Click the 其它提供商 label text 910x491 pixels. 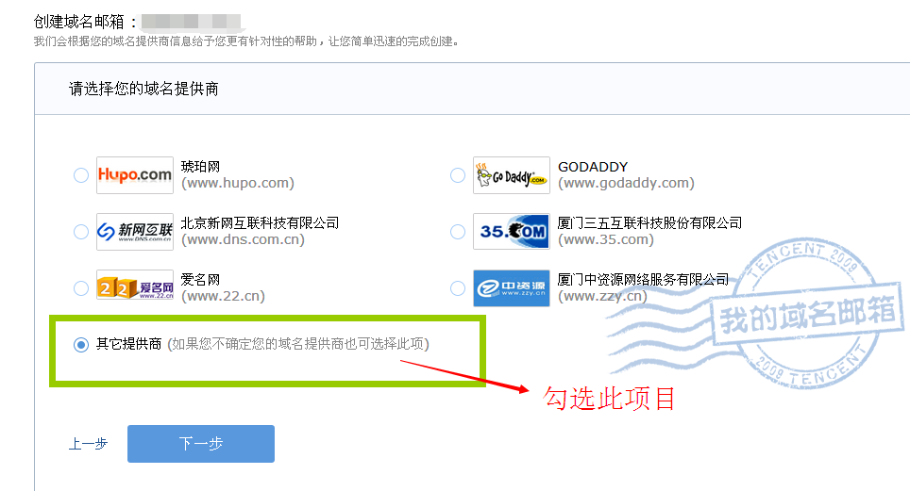[x=128, y=344]
